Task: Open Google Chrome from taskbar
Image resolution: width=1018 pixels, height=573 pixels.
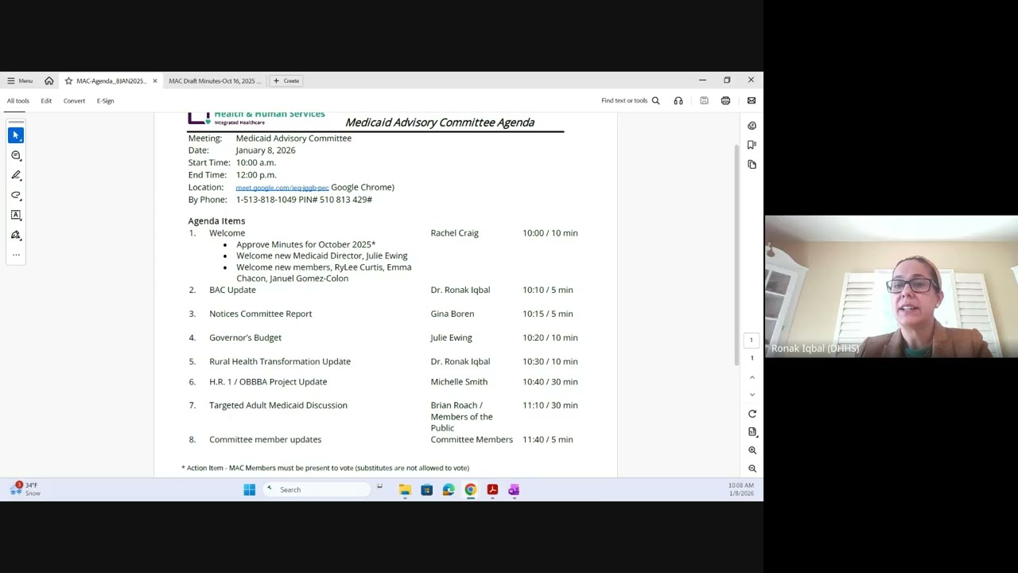Action: [470, 490]
